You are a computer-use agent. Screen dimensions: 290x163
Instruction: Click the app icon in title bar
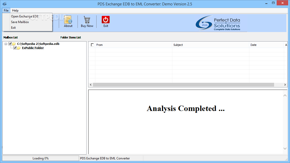5,4
